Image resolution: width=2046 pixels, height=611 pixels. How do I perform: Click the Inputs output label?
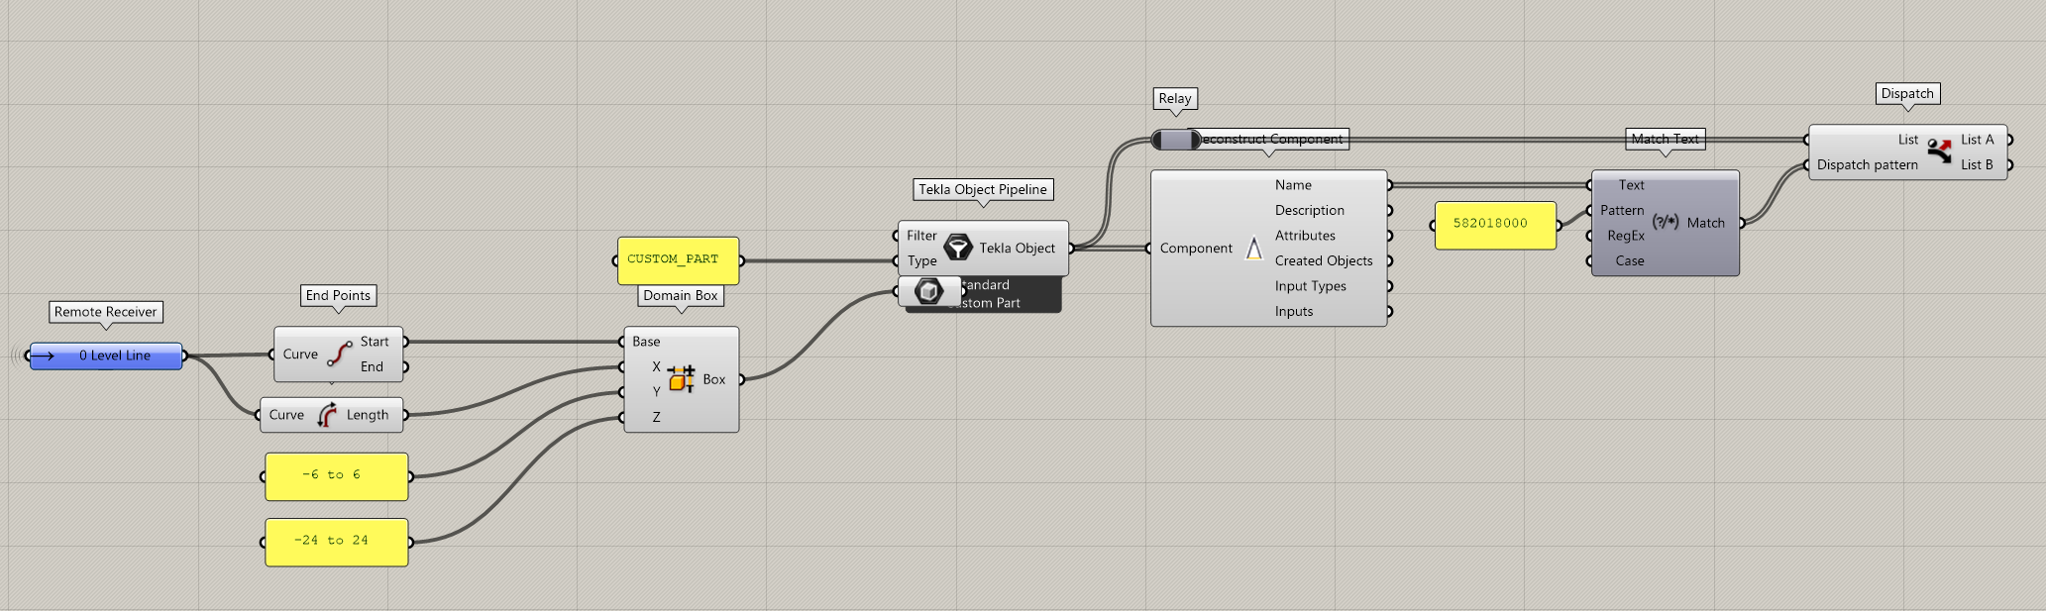(1294, 311)
